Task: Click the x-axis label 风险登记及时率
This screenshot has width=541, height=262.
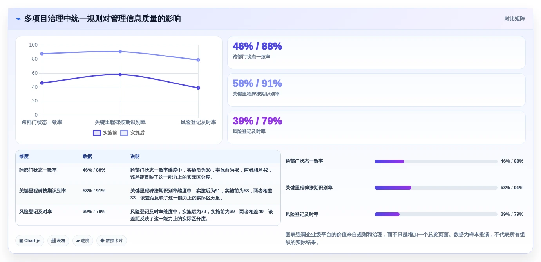Action: [198, 122]
